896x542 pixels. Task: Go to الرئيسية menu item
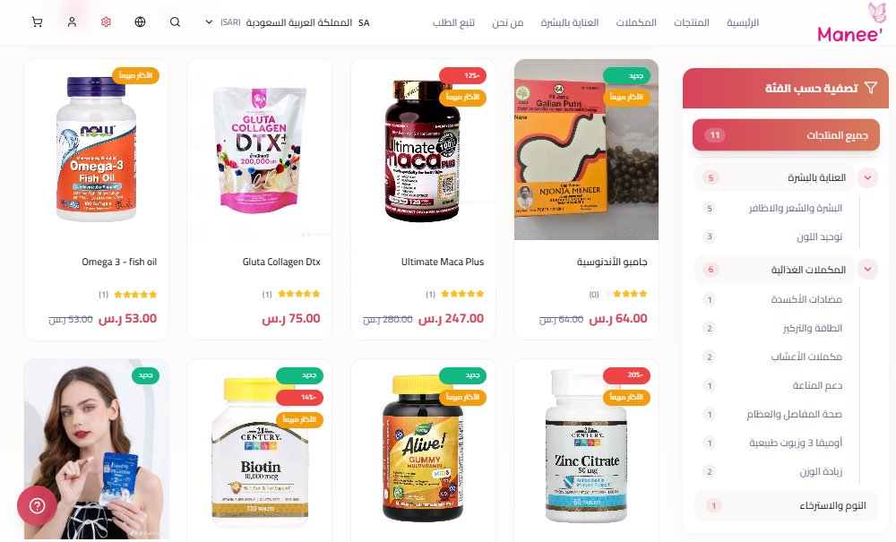(x=742, y=22)
